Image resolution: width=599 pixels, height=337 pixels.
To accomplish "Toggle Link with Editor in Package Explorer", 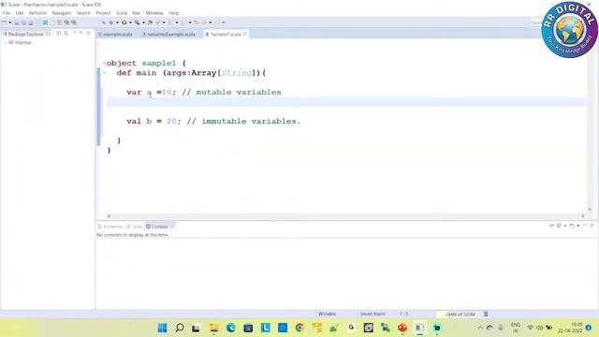I will [66, 34].
